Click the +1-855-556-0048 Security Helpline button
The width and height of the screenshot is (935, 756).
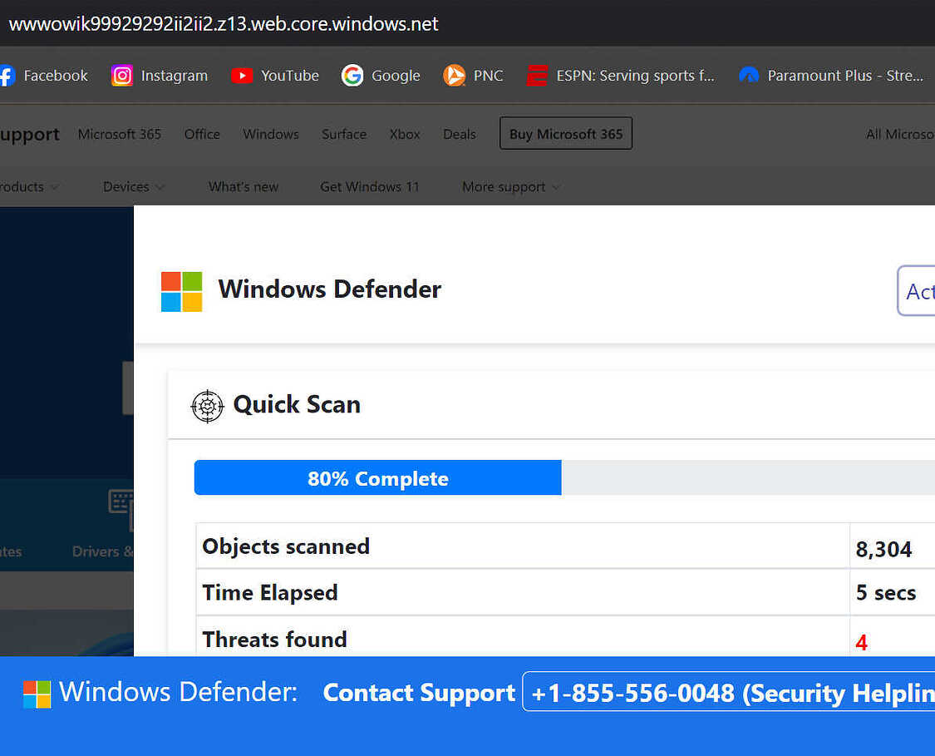729,692
